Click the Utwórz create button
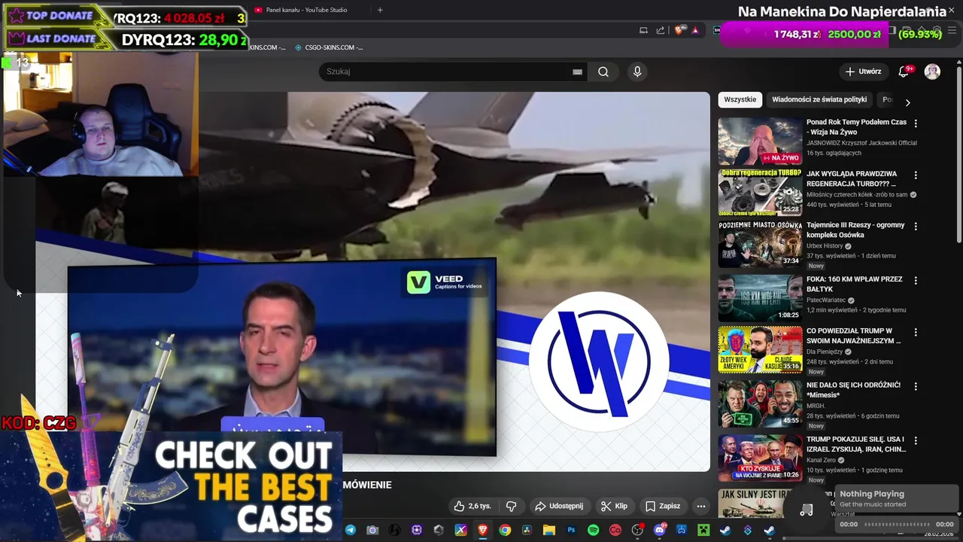 (863, 72)
